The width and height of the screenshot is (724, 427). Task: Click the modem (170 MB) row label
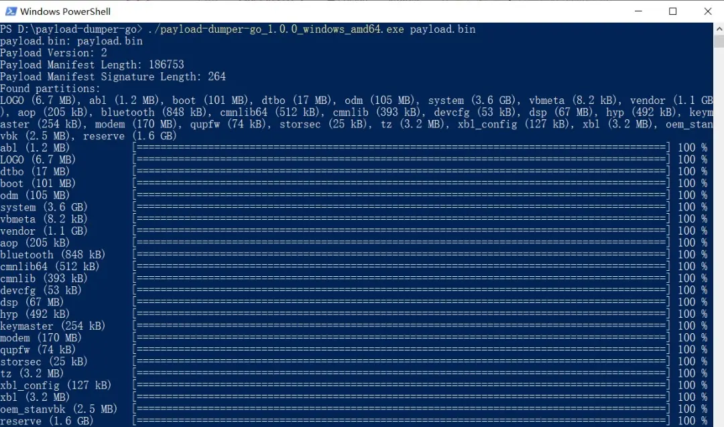[x=41, y=337]
